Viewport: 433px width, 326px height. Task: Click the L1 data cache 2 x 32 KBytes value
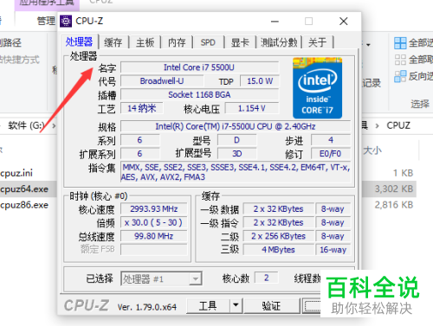pos(279,209)
